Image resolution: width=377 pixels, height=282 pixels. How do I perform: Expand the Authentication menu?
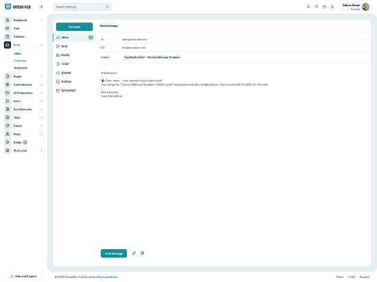(x=23, y=85)
